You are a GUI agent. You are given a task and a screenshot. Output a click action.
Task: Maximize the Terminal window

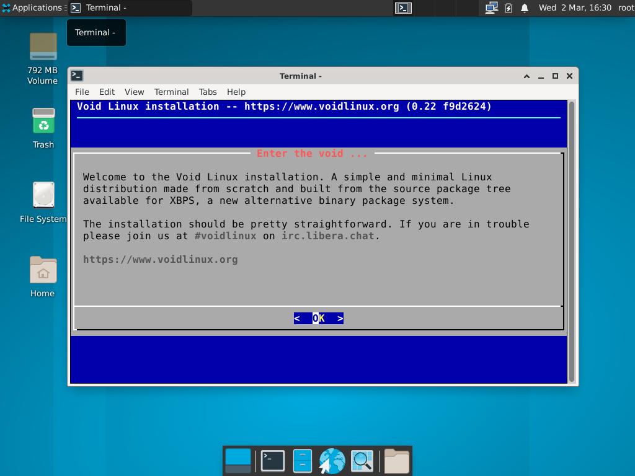555,76
